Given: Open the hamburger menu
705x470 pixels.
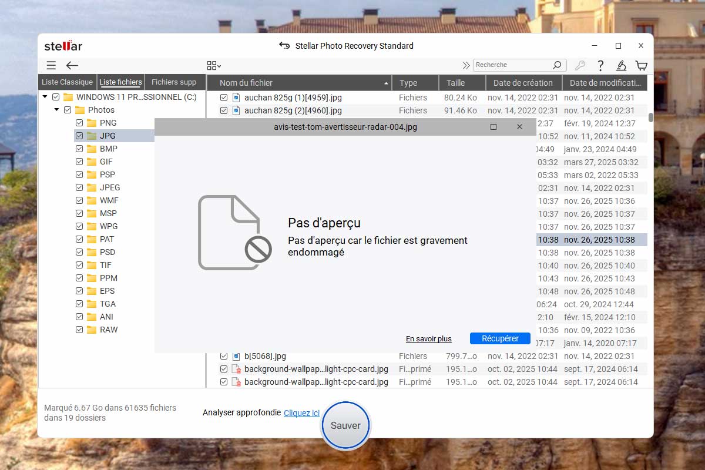Looking at the screenshot, I should pyautogui.click(x=52, y=65).
